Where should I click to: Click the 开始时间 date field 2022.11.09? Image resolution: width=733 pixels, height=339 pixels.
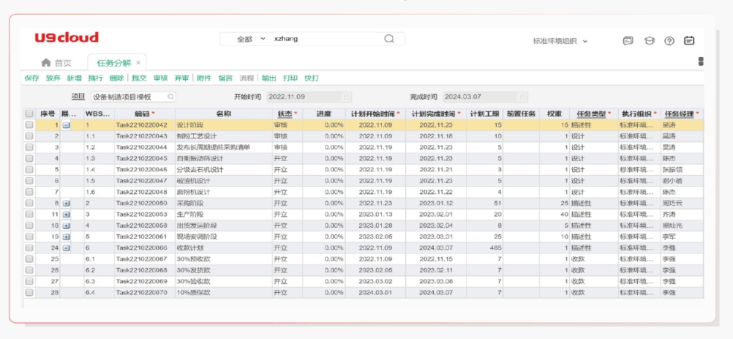[x=309, y=97]
